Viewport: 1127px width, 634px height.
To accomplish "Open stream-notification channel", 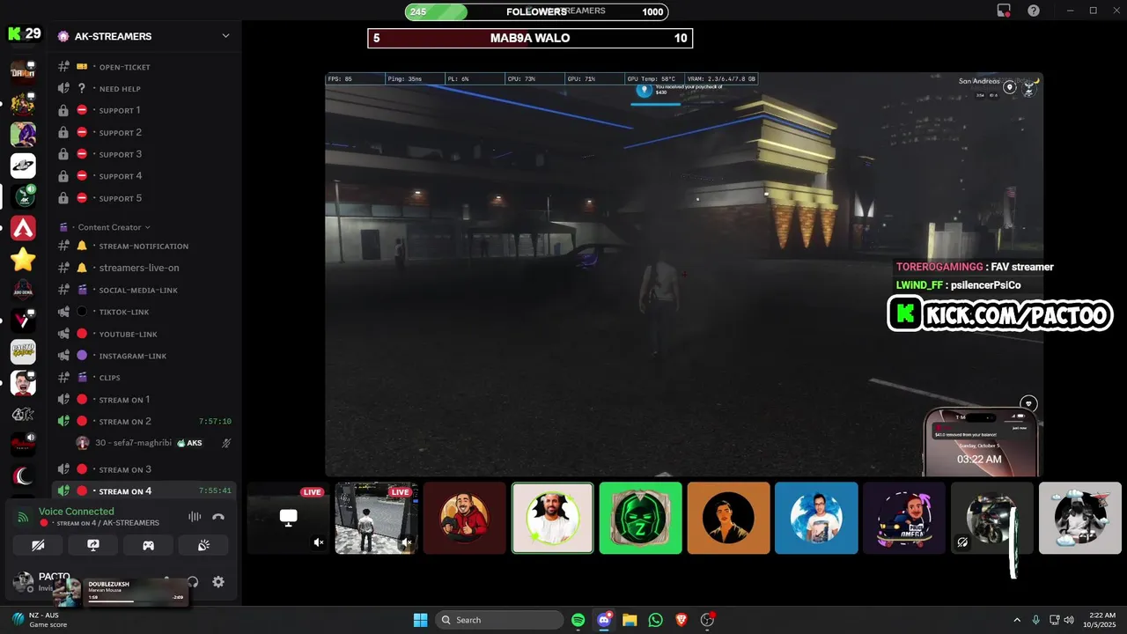I will [x=145, y=246].
